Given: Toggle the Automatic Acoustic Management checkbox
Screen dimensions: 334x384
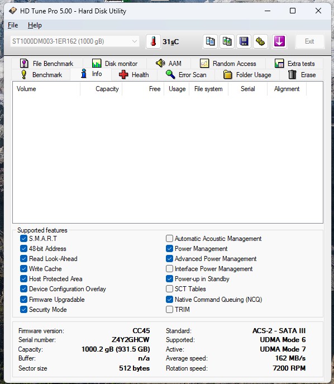Looking at the screenshot, I should [169, 239].
